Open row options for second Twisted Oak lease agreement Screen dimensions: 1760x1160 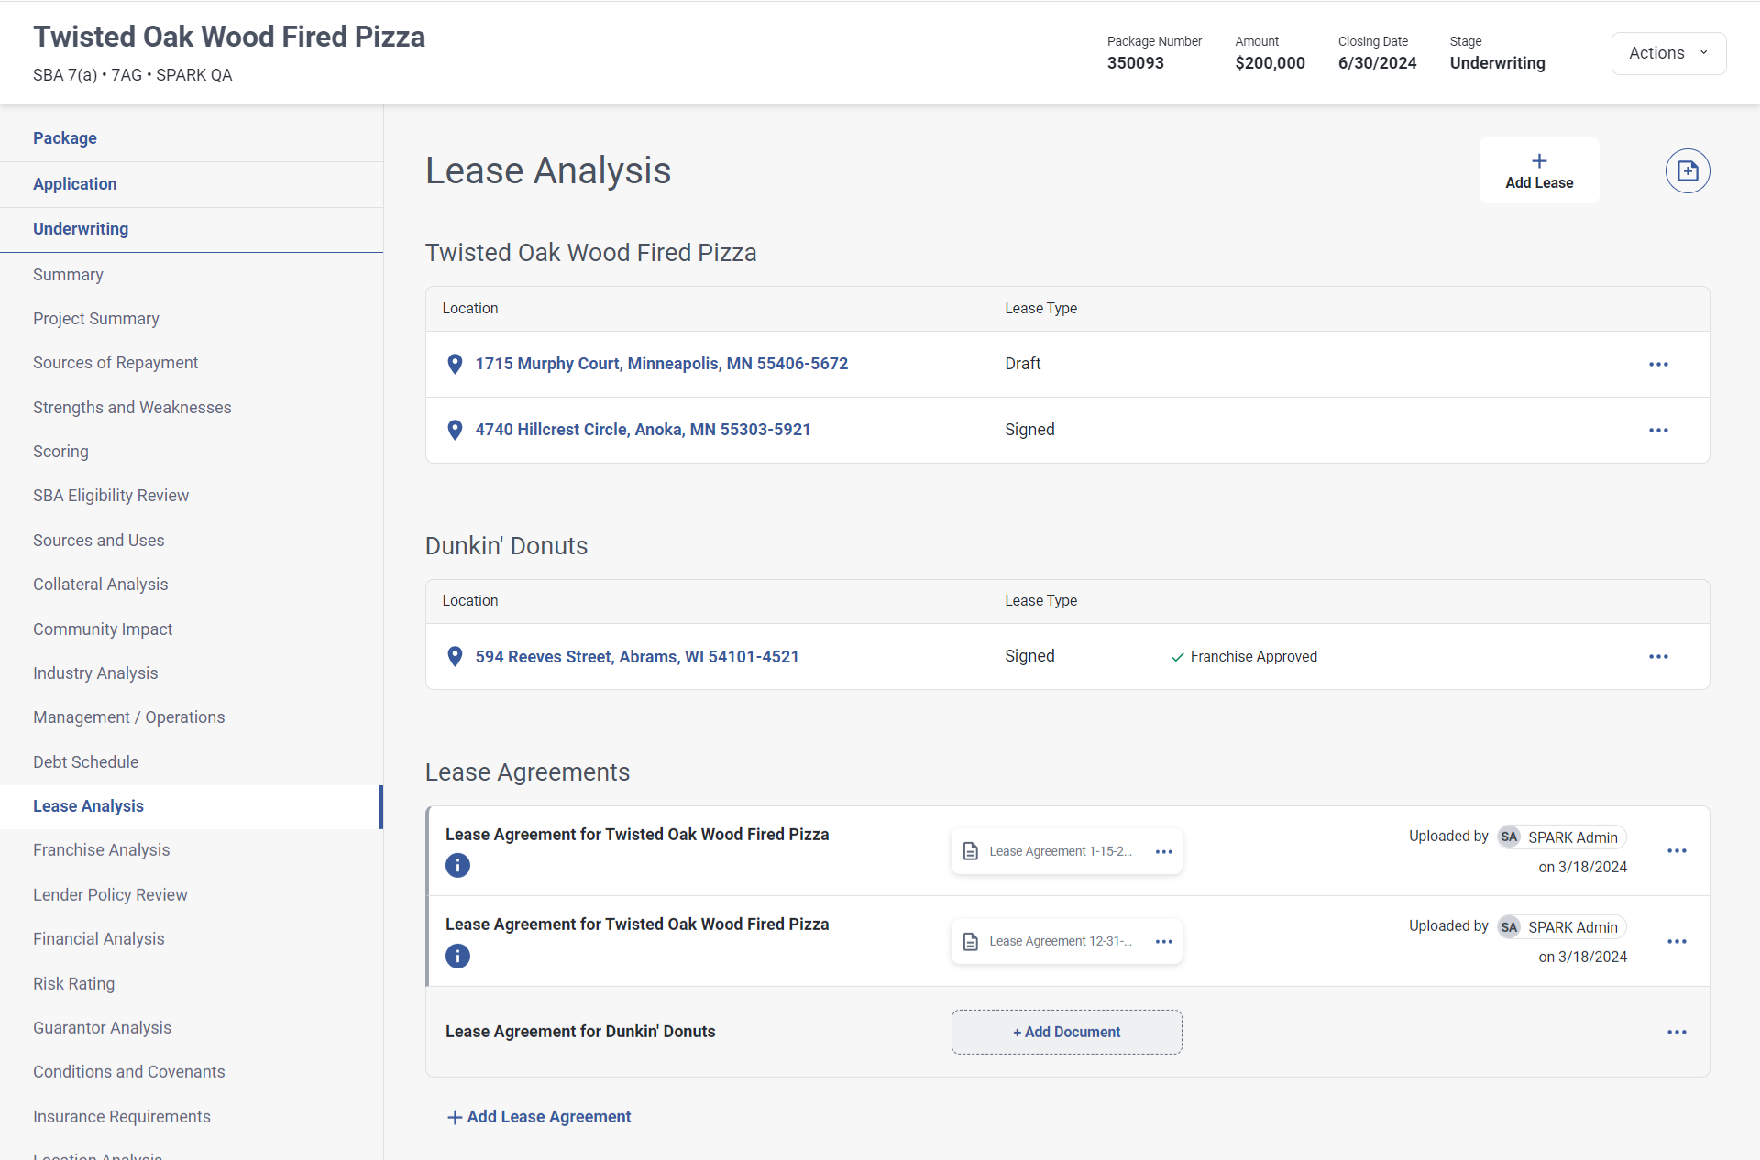point(1677,941)
